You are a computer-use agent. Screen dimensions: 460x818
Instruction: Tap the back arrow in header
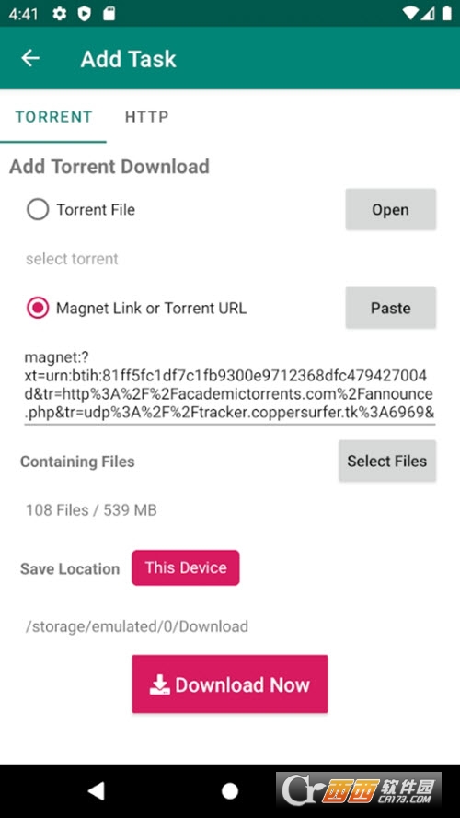[x=30, y=58]
